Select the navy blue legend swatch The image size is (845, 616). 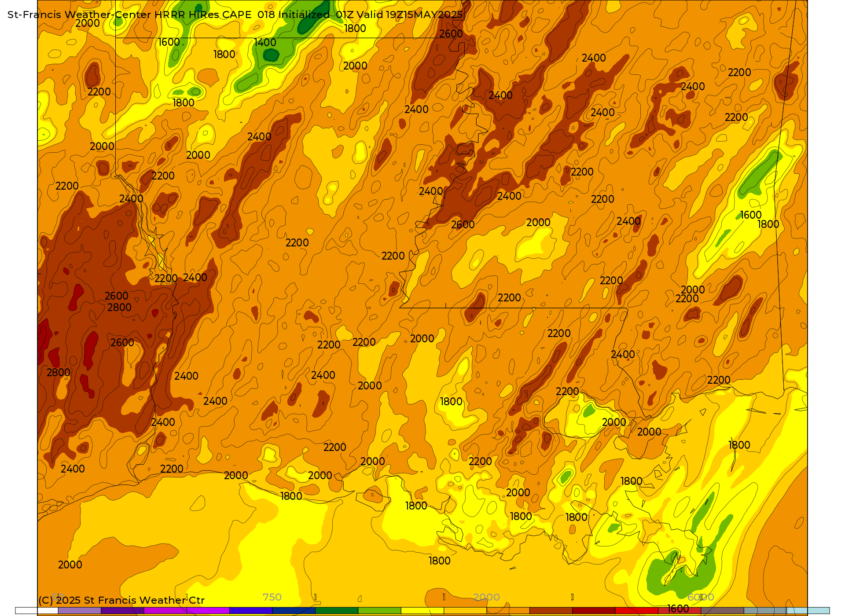pyautogui.click(x=294, y=611)
